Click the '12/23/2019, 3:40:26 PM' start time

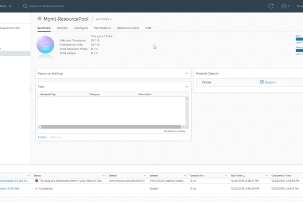pyautogui.click(x=244, y=189)
